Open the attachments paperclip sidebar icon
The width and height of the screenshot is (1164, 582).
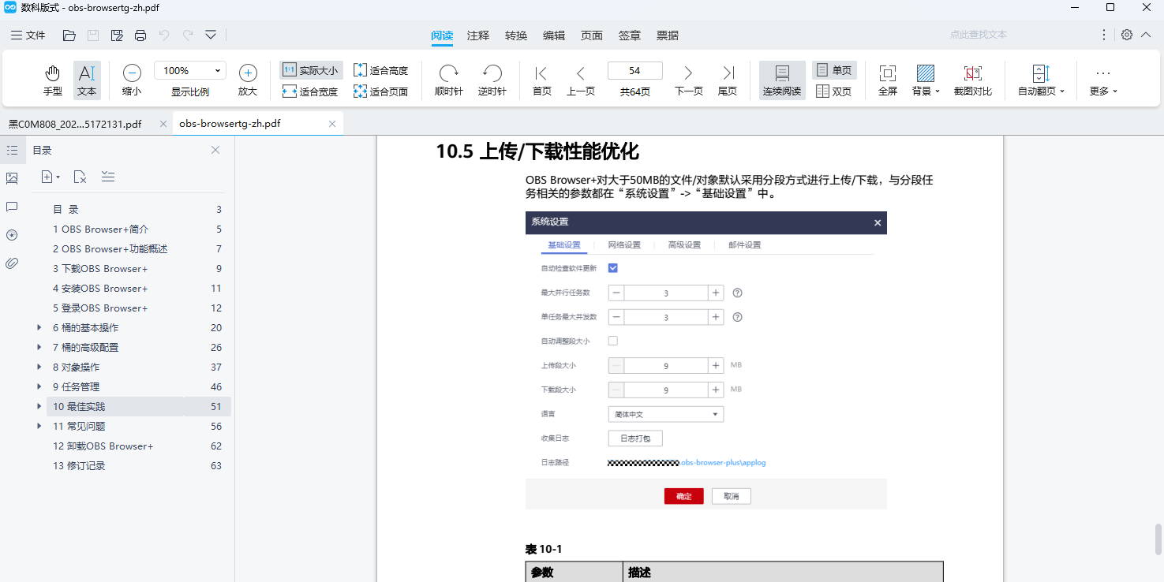(x=12, y=263)
